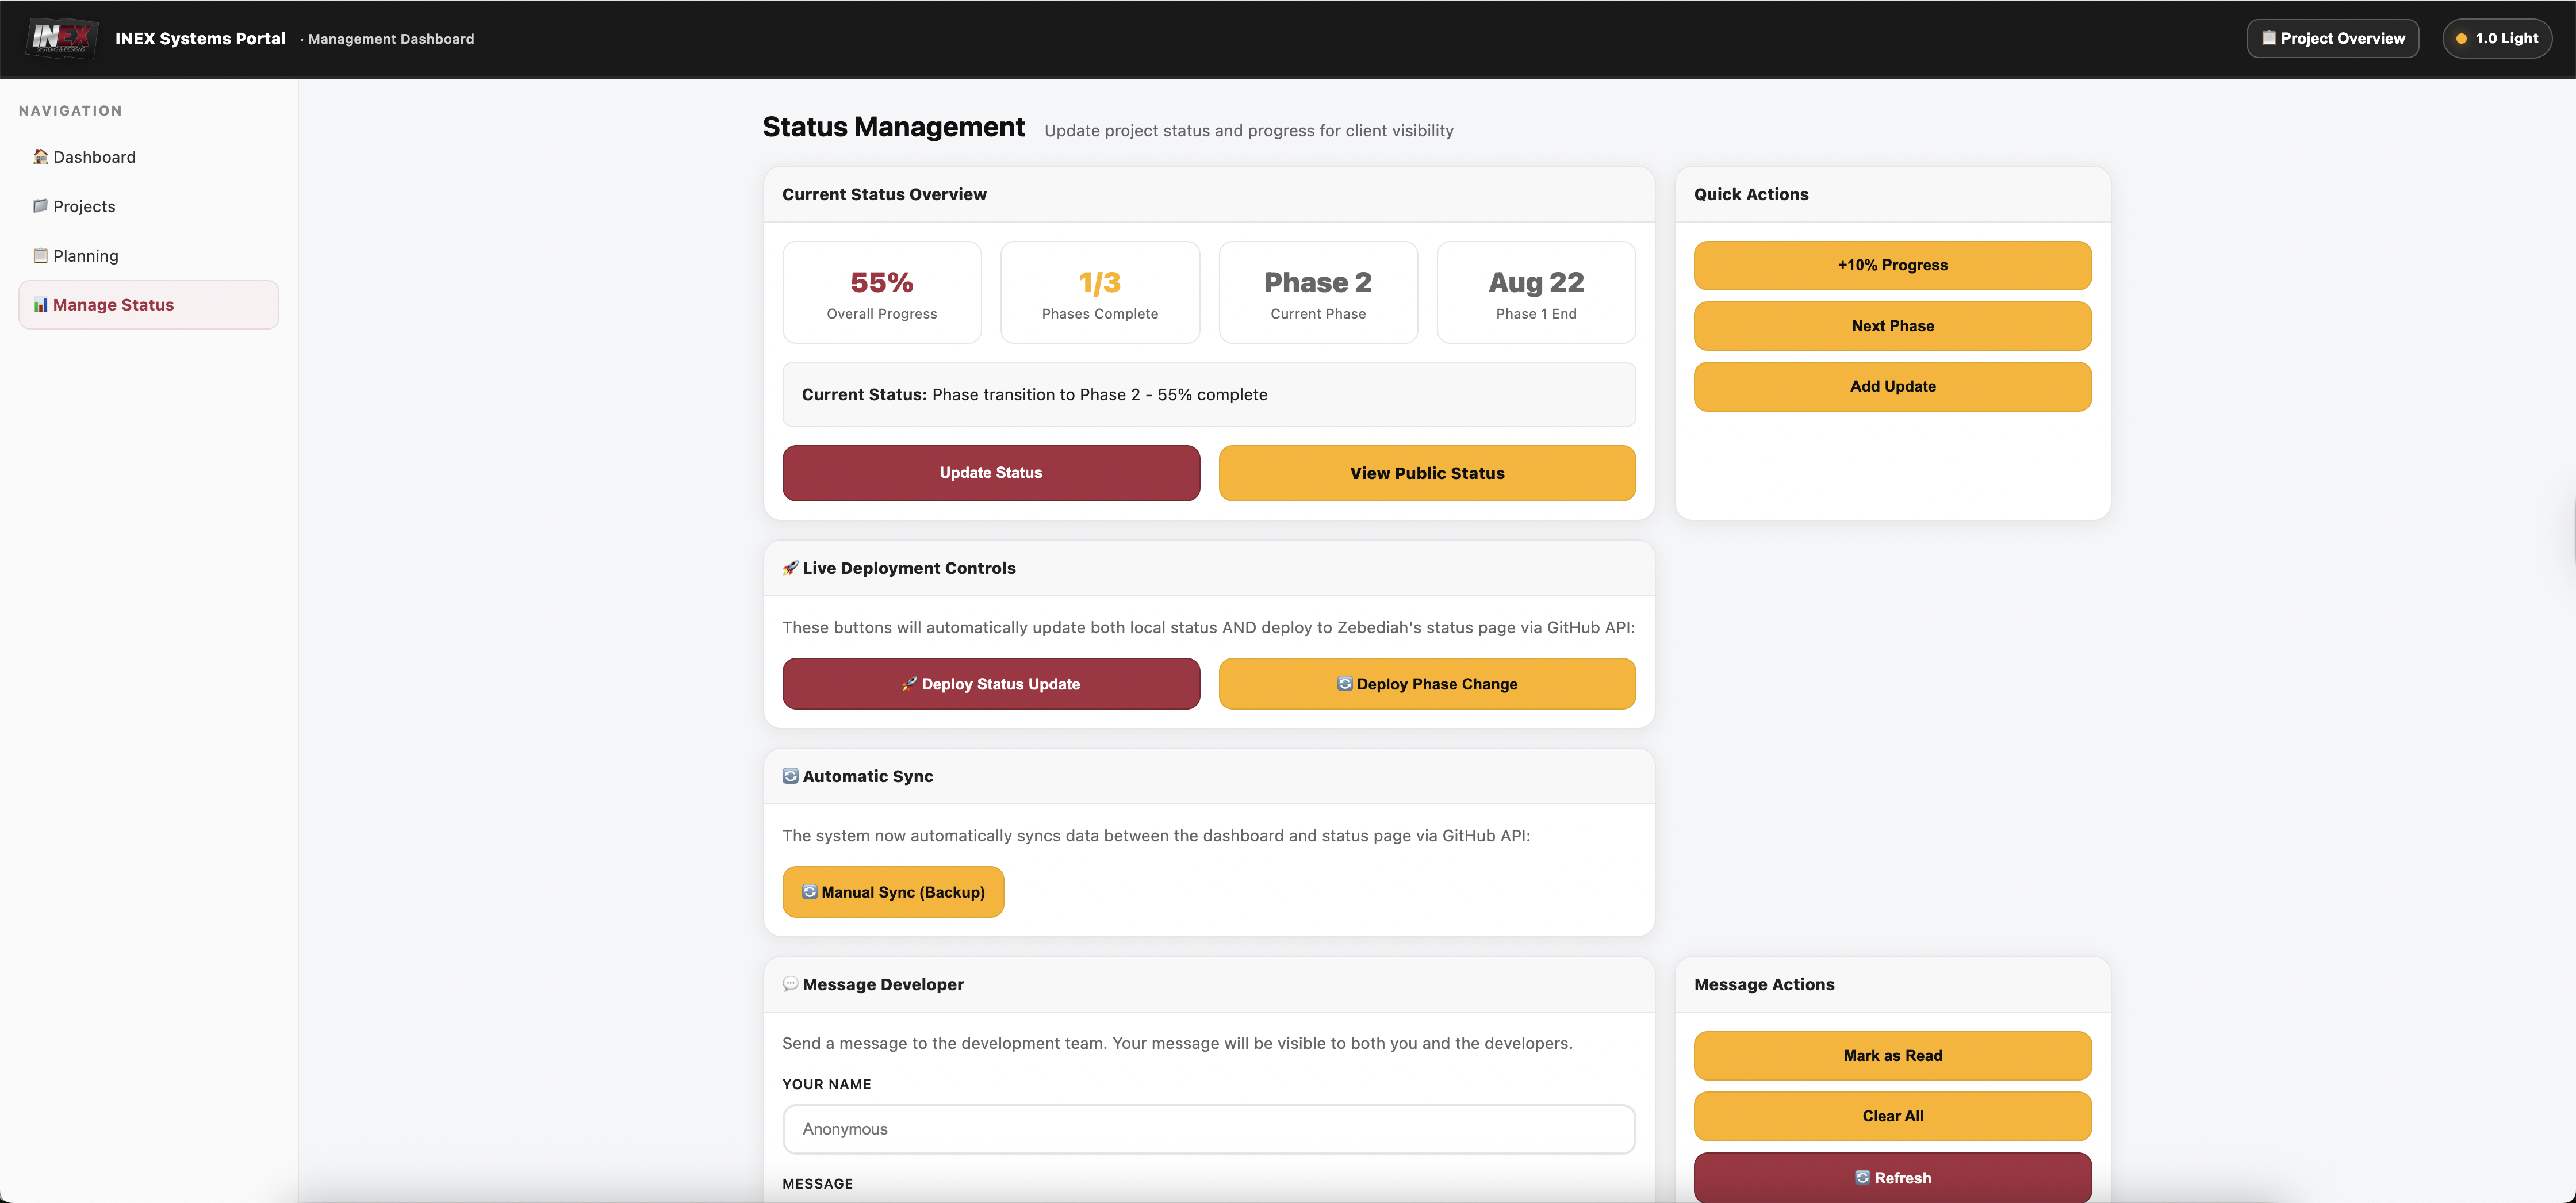Image resolution: width=2576 pixels, height=1203 pixels.
Task: Click the Message Actions panel heading
Action: pos(1764,984)
